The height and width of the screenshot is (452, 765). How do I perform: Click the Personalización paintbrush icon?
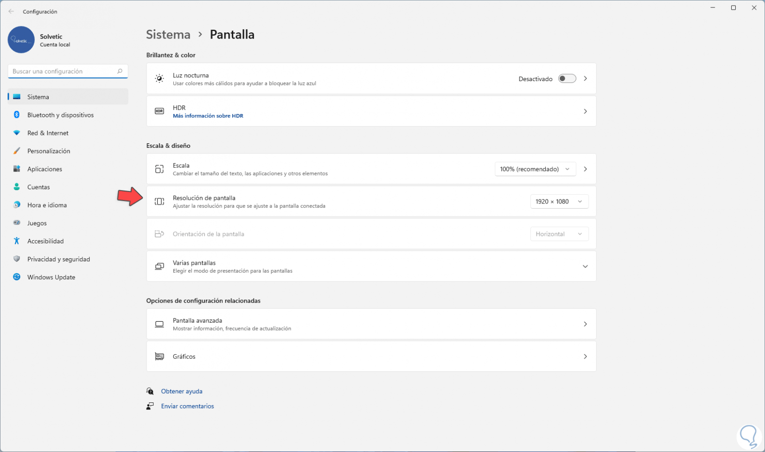[17, 151]
